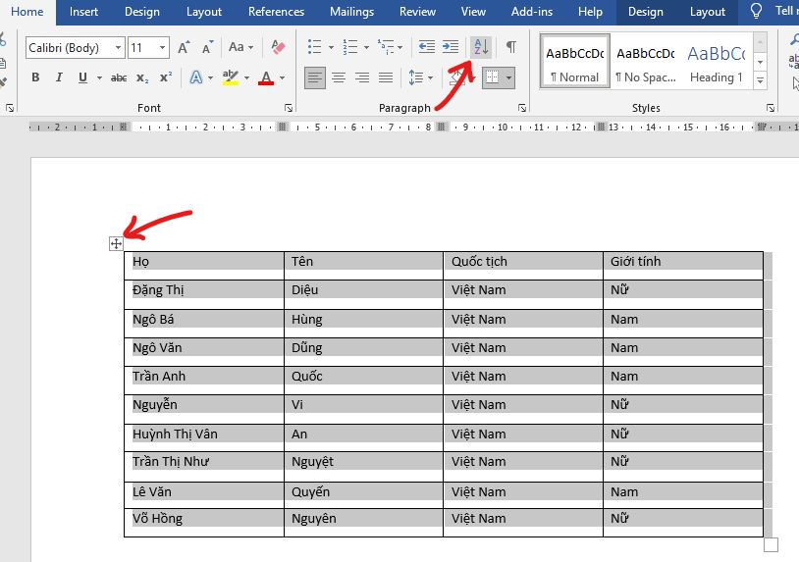The image size is (799, 562).
Task: Toggle Show/Hide paragraph marks
Action: (x=510, y=47)
